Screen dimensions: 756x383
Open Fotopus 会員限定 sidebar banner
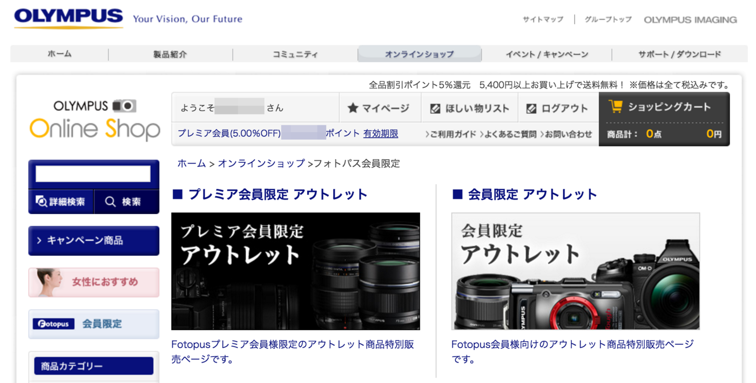point(94,324)
